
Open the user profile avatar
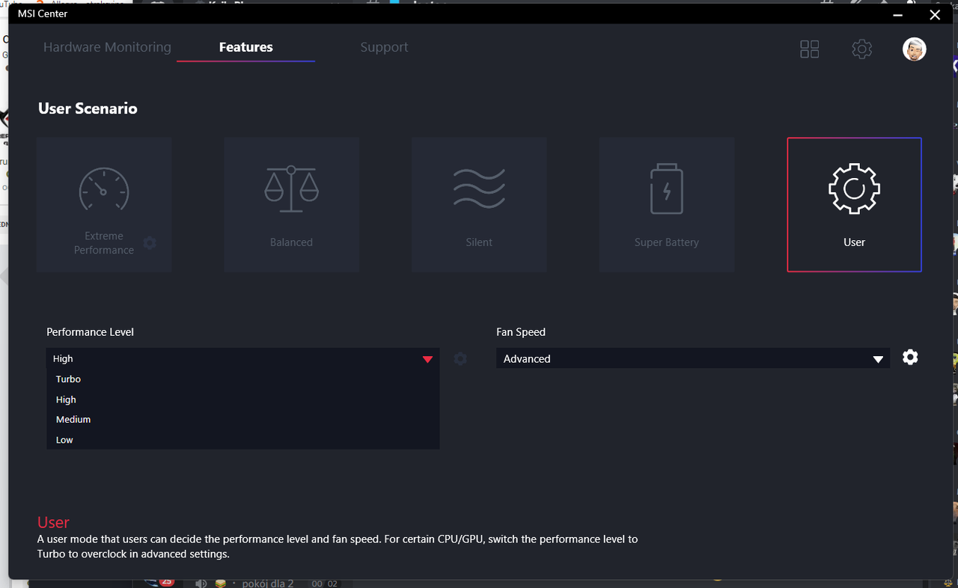tap(914, 49)
